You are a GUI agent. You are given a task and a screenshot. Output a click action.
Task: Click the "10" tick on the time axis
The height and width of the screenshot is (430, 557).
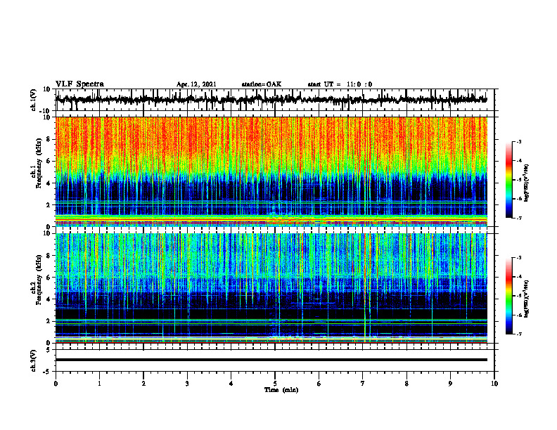[x=494, y=384]
